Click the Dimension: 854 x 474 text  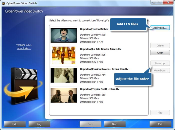pyautogui.click(x=91, y=42)
